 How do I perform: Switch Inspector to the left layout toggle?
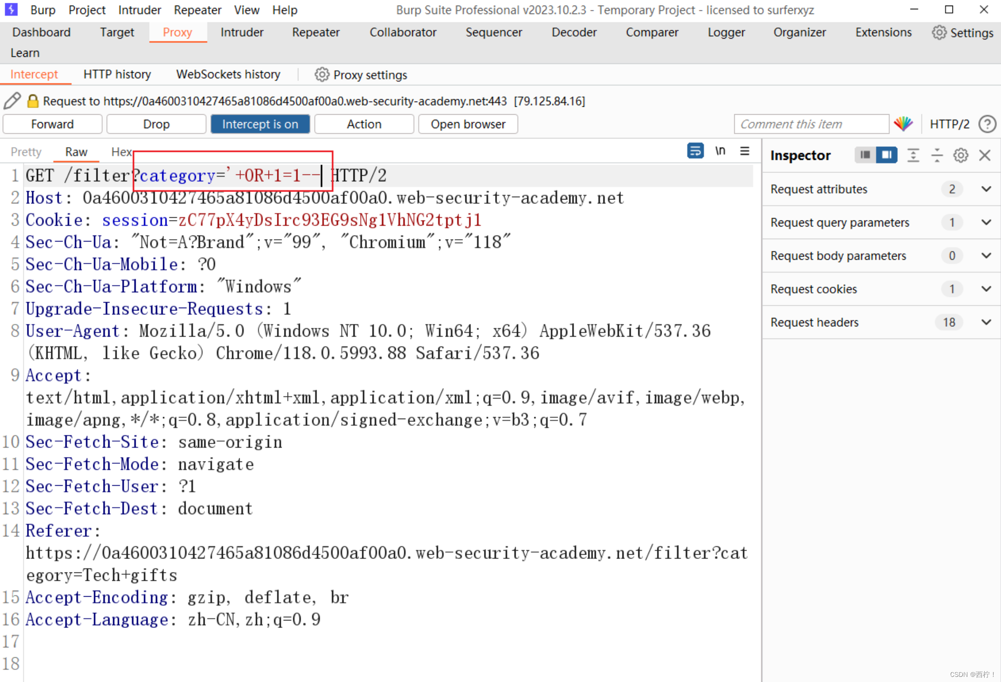pos(865,155)
